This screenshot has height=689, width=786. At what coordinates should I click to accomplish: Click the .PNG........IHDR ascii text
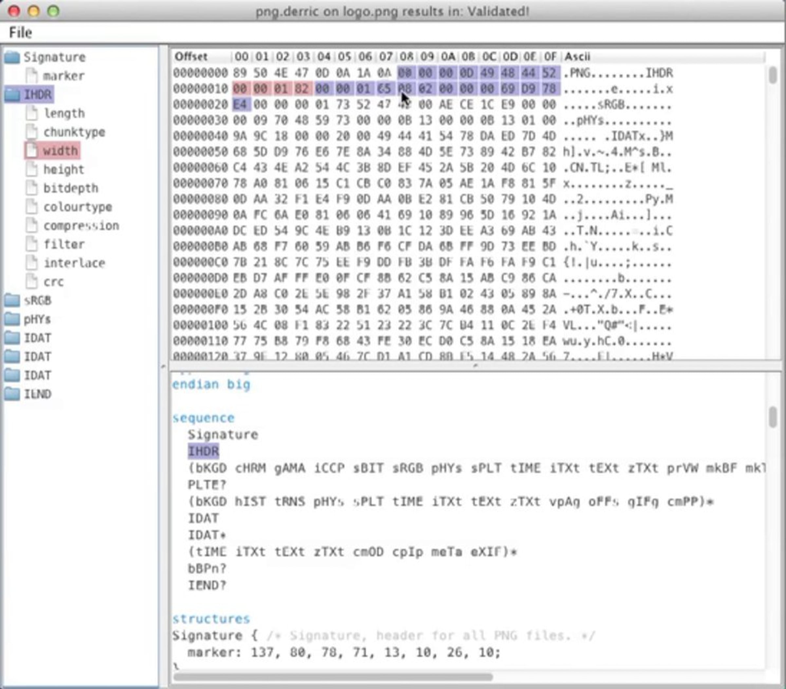[618, 73]
